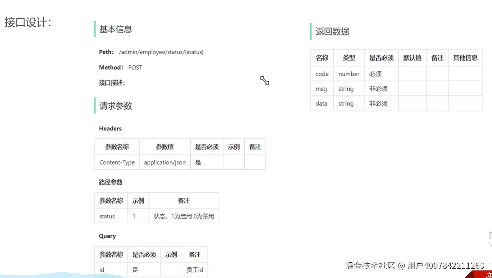Click the 是 cell in id row
Screen dimensions: 492x278
144,270
